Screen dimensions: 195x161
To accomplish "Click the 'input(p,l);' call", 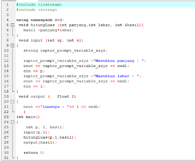I will click(37, 132).
